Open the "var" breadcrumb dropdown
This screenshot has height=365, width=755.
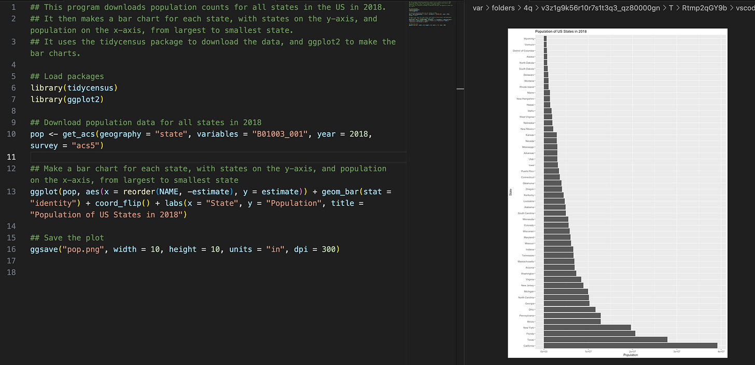[x=478, y=8]
